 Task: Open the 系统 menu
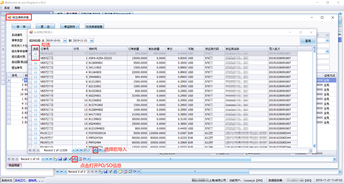tap(7, 8)
